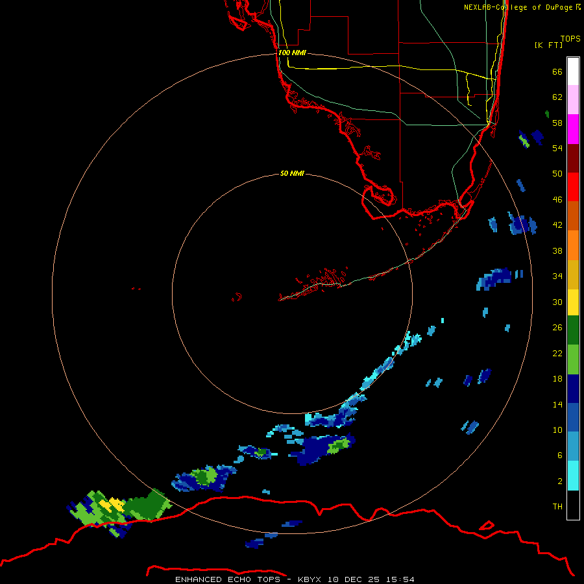This screenshot has height=584, width=584.
Task: Click the medium blue legend swatch
Action: [573, 417]
